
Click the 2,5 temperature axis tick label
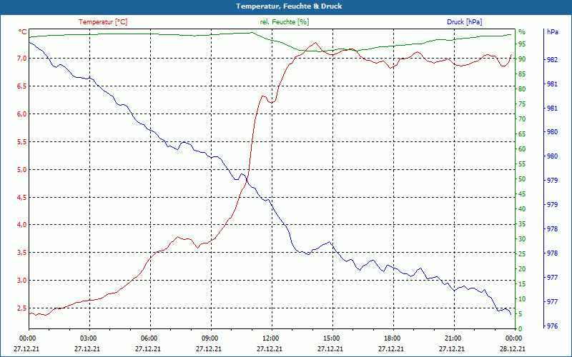pyautogui.click(x=22, y=308)
